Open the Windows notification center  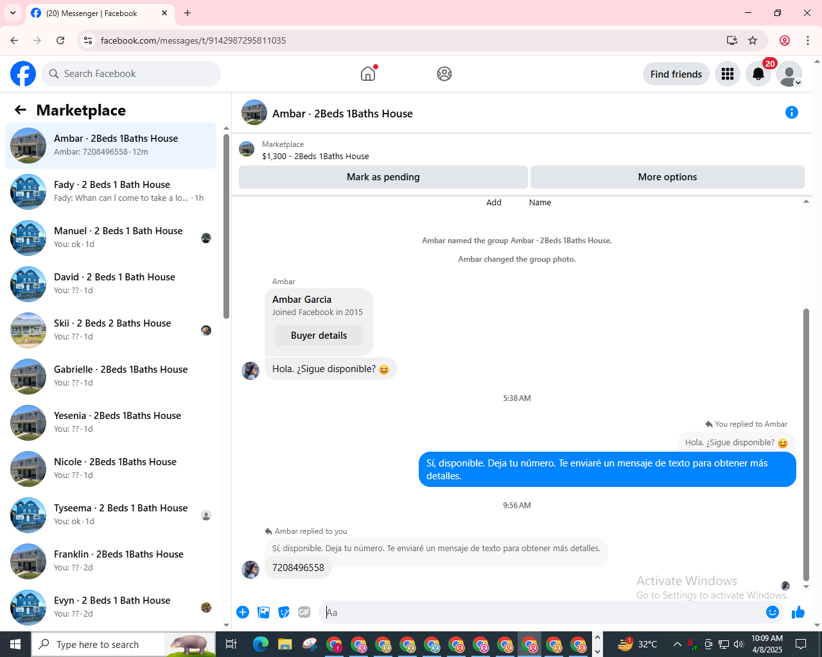tap(801, 644)
